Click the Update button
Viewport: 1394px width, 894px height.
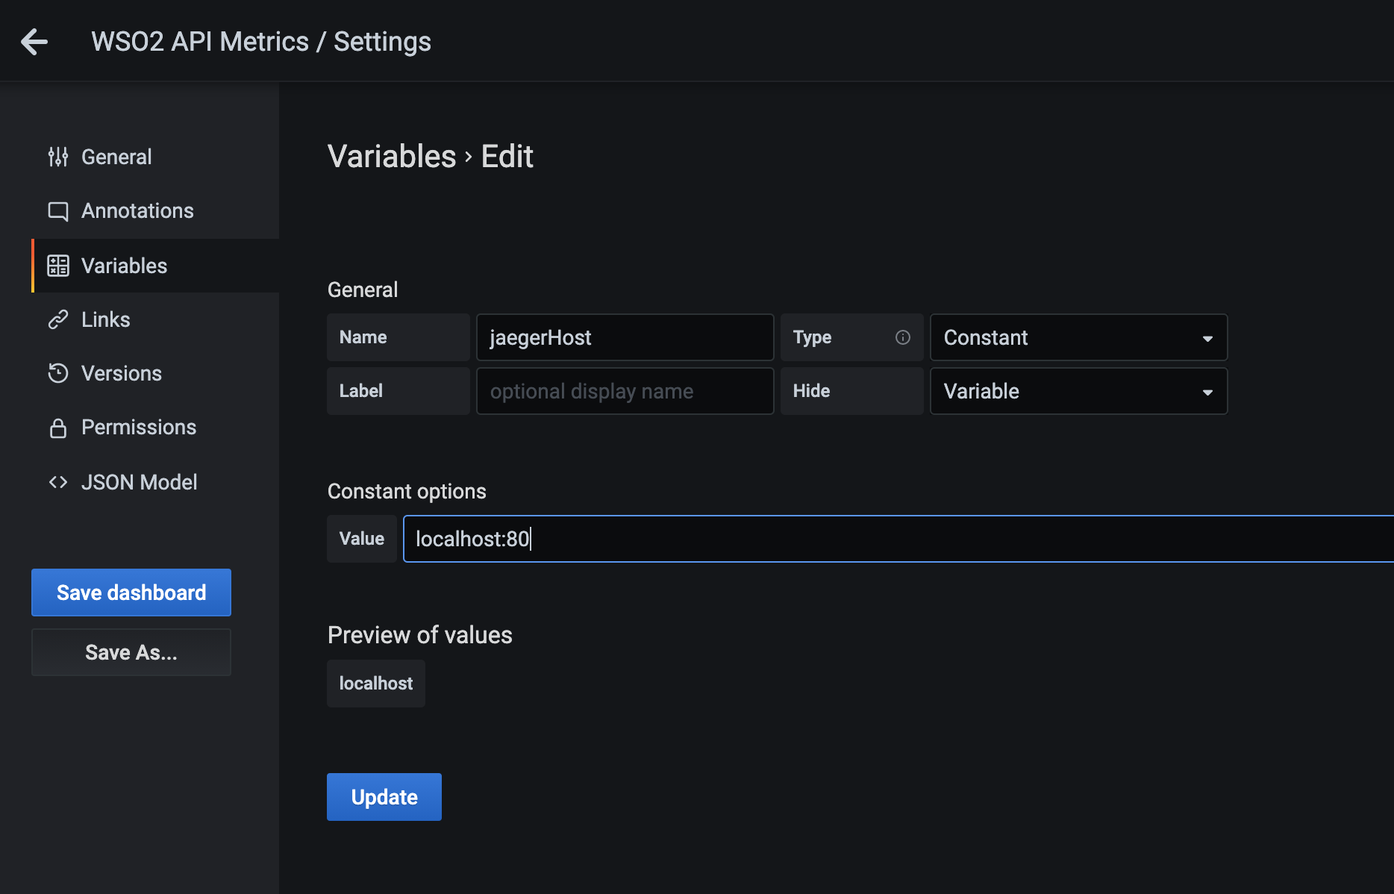point(384,797)
